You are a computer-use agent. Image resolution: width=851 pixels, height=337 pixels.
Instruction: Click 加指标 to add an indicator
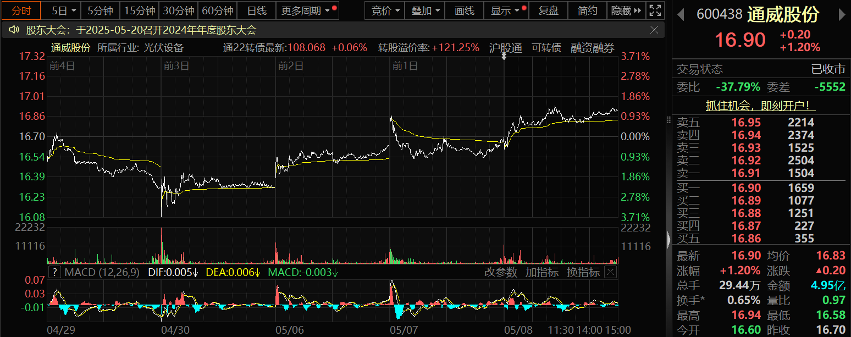coord(541,272)
